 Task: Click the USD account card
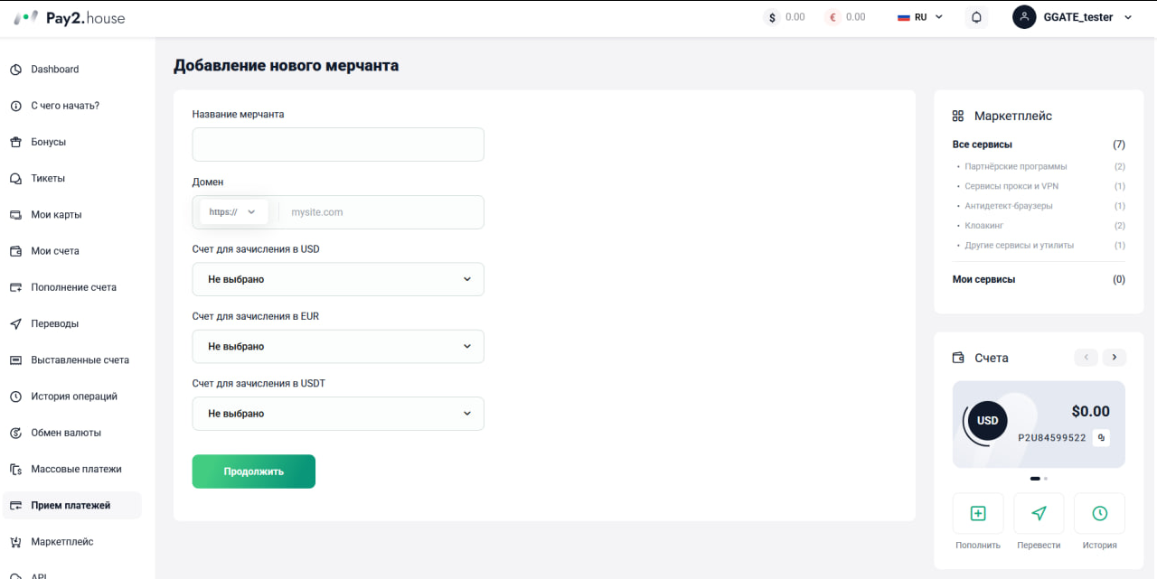click(x=1039, y=424)
